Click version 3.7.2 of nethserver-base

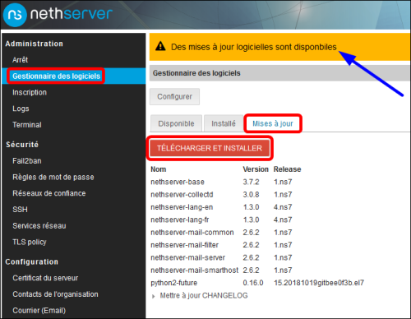pyautogui.click(x=251, y=182)
